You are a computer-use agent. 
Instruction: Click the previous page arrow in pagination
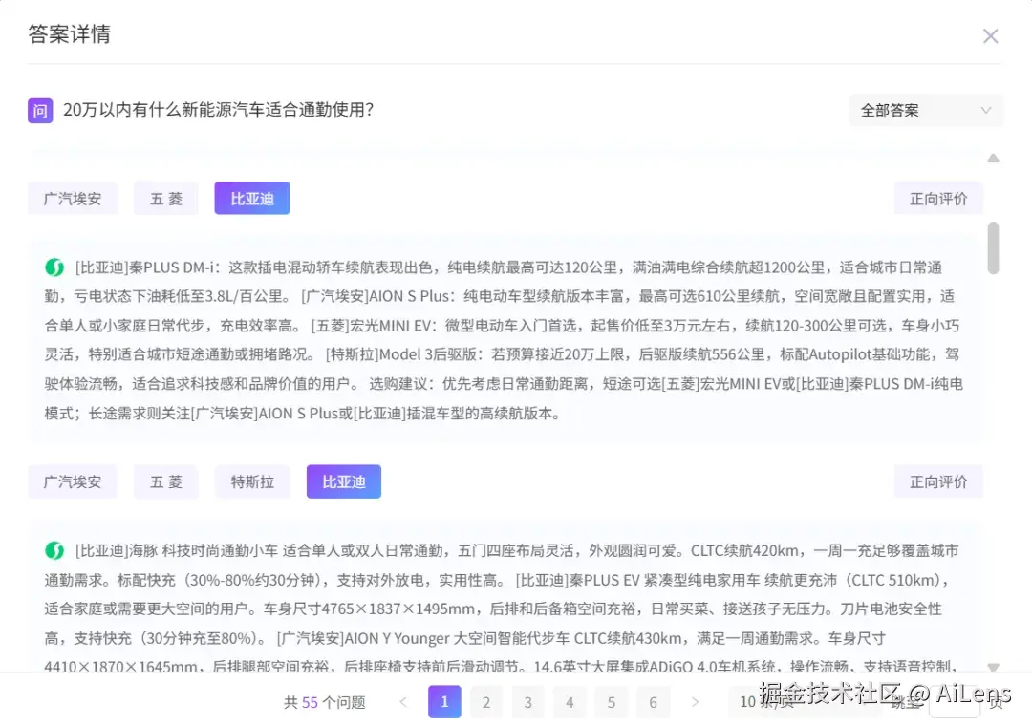pyautogui.click(x=403, y=701)
